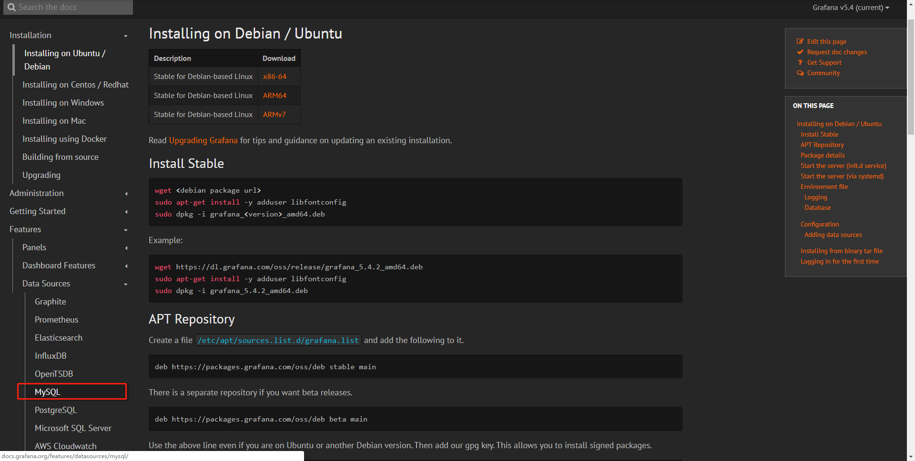The height and width of the screenshot is (461, 915).
Task: Open the PostgreSQL data source page
Action: 56,410
